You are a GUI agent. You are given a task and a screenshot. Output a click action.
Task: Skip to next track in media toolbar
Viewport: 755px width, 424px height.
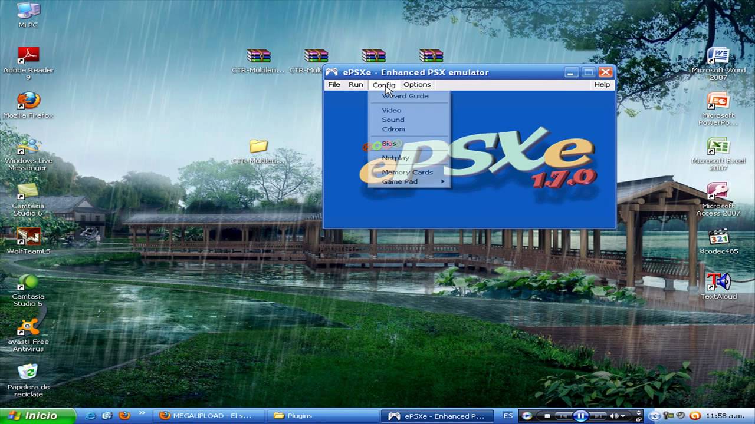click(598, 416)
